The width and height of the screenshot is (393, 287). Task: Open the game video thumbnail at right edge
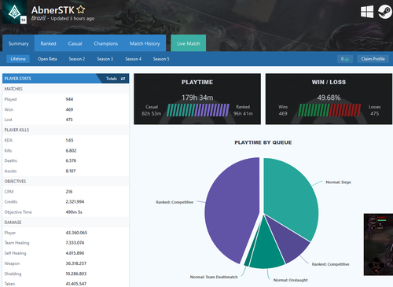(x=378, y=245)
